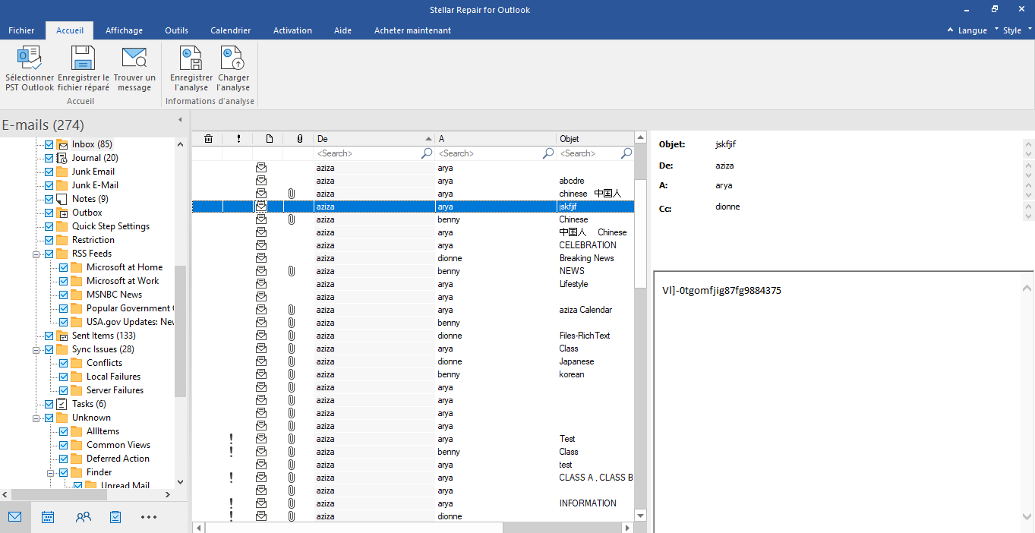The image size is (1035, 533).
Task: Open the Langue dropdown
Action: [972, 30]
